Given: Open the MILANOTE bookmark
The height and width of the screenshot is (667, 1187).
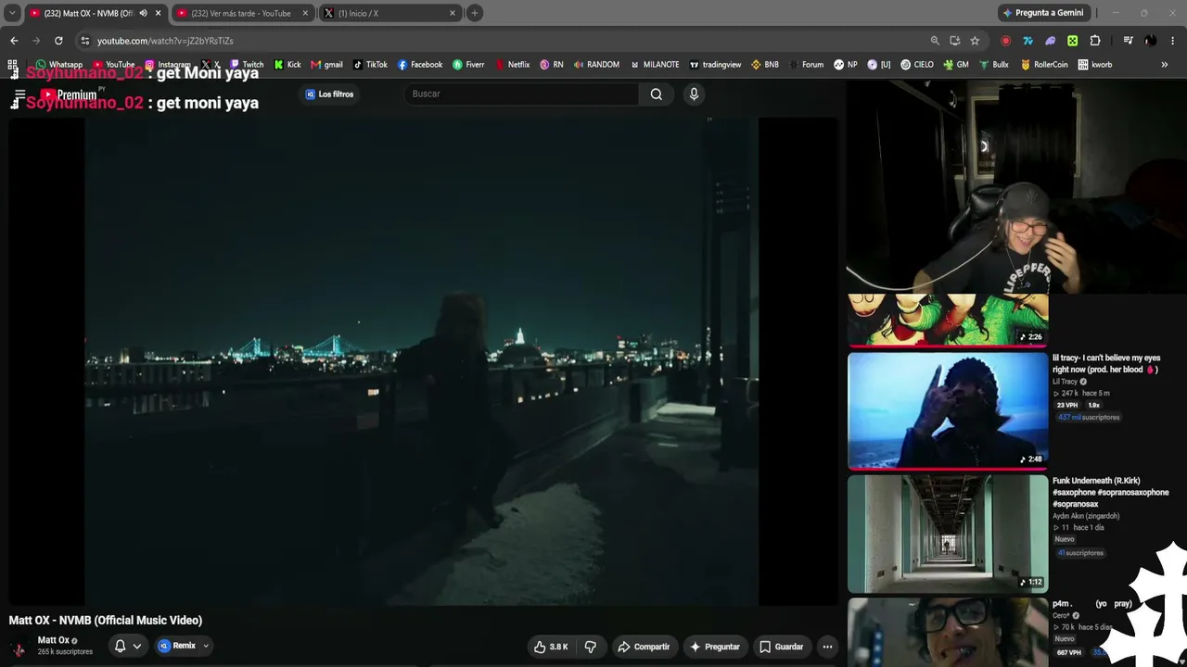Looking at the screenshot, I should pos(655,65).
